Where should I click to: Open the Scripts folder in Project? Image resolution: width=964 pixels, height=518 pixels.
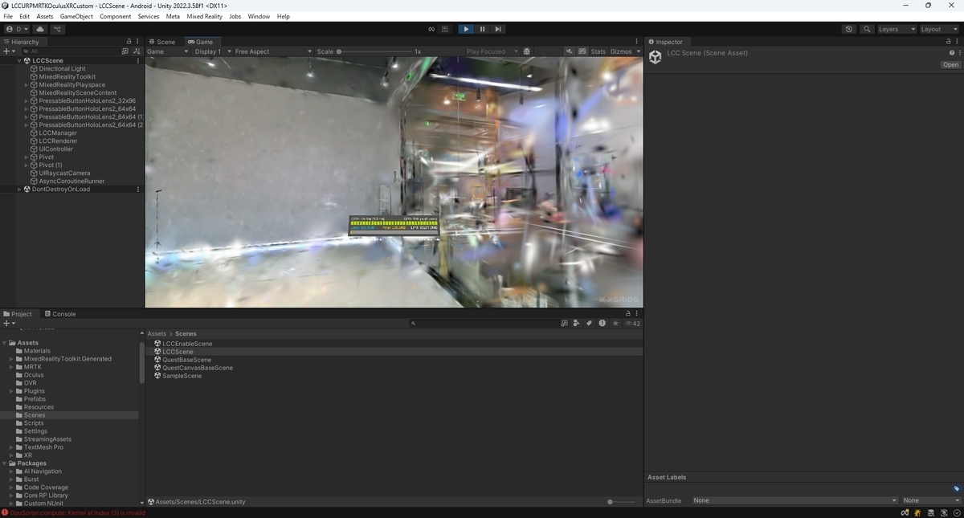point(34,423)
